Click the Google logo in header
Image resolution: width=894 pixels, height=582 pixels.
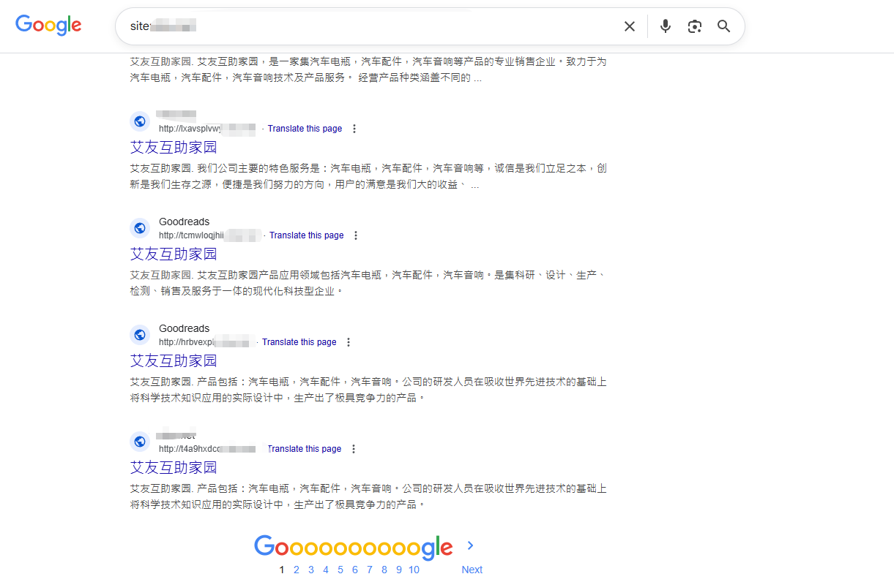[x=48, y=26]
